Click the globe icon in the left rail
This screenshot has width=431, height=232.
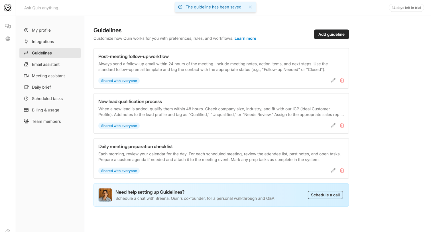tap(8, 39)
